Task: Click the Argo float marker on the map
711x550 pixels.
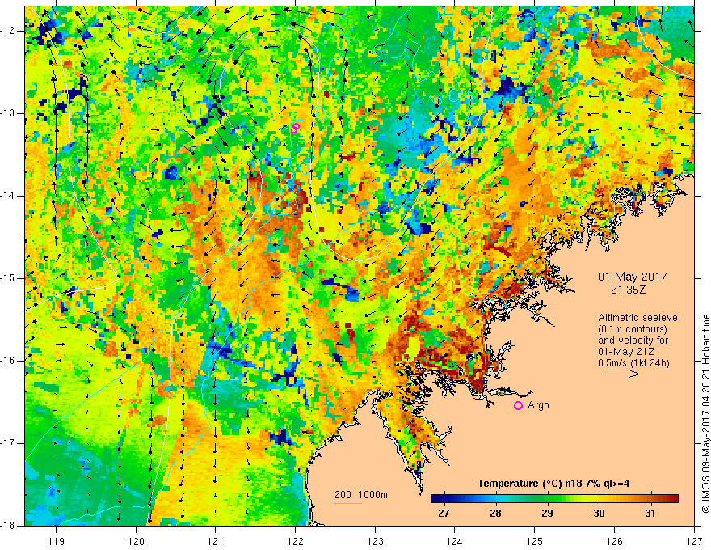Action: point(295,128)
